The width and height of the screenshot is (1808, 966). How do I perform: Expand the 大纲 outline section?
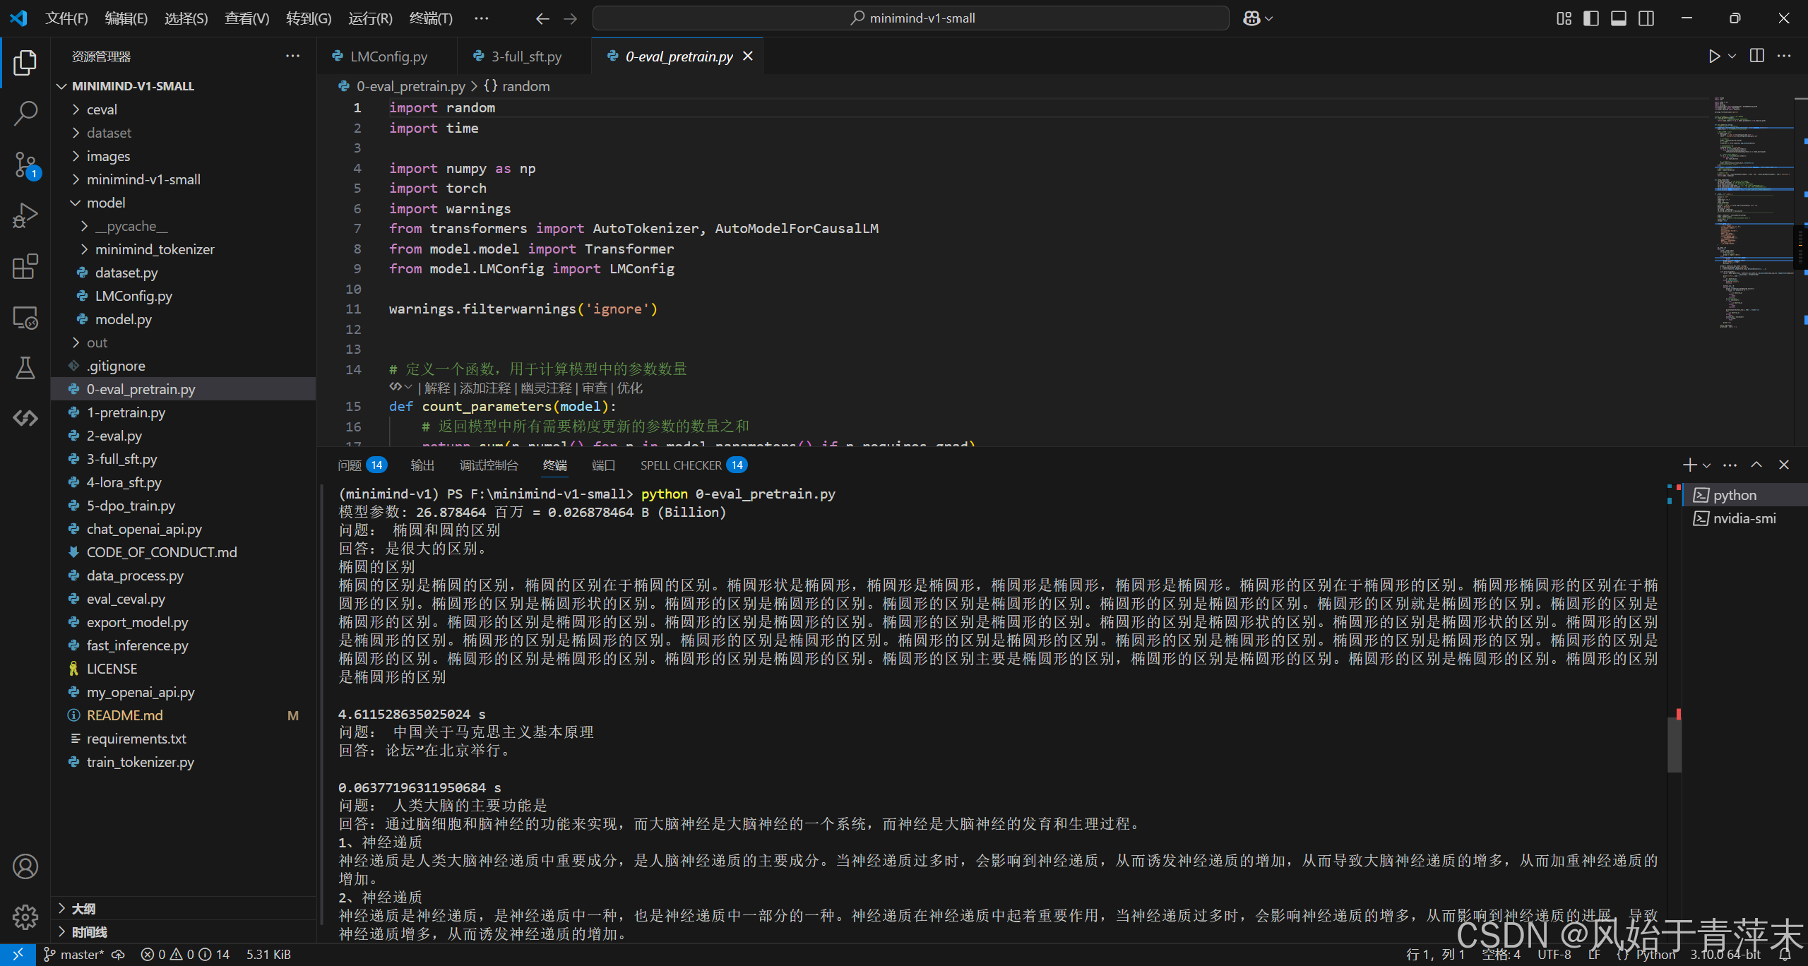click(83, 909)
